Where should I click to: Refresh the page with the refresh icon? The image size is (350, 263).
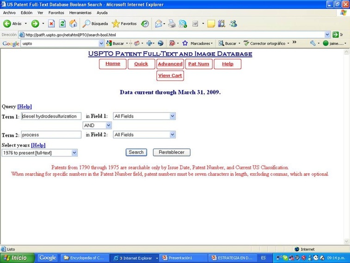tap(62, 24)
